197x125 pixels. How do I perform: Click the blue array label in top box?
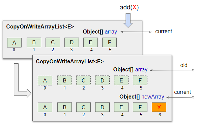pos(111,32)
